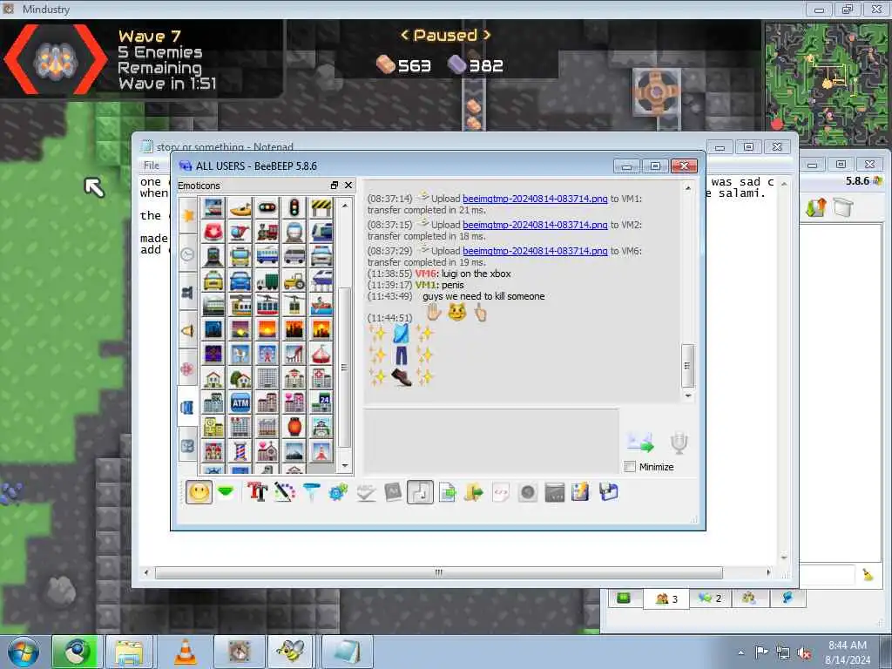892x669 pixels.
Task: Click the blue funnel filter icon
Action: click(x=311, y=492)
